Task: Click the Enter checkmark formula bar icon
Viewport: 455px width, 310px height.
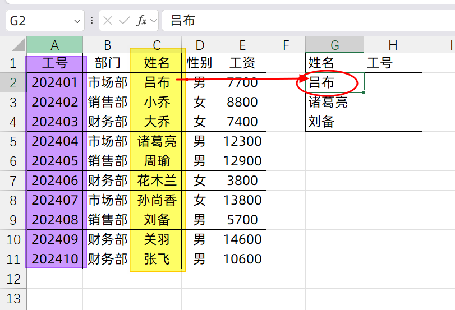Action: [125, 21]
